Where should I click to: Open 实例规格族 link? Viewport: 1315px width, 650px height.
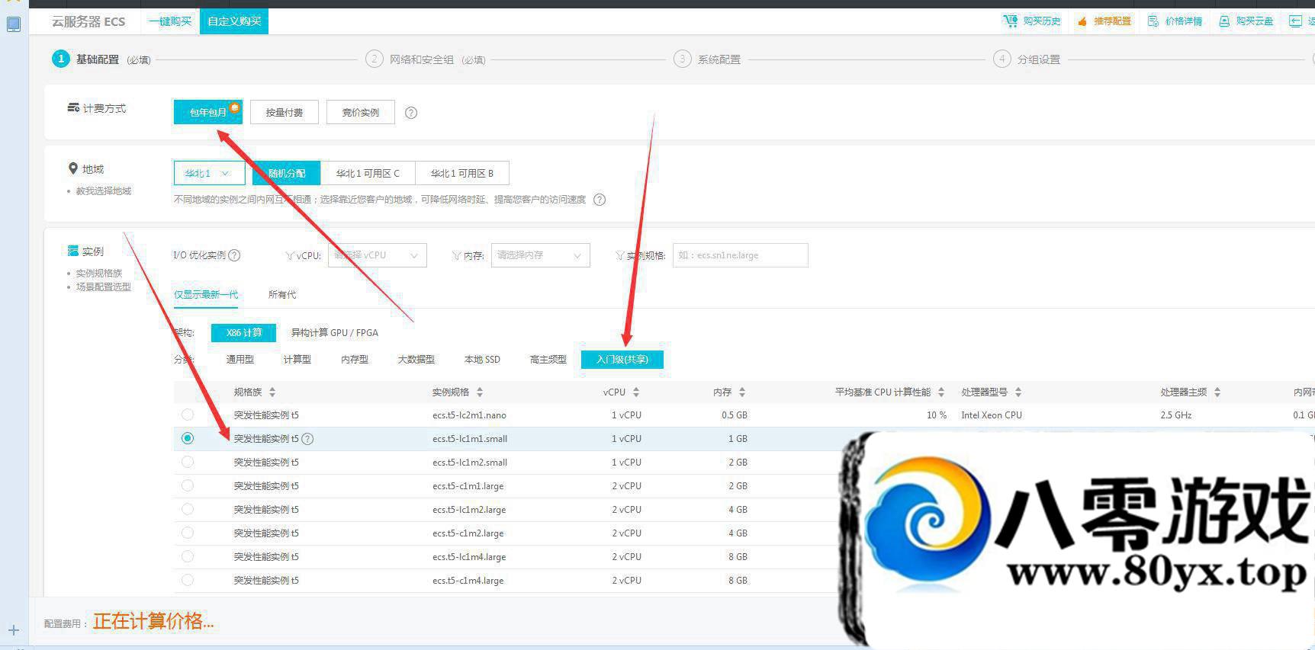(99, 274)
